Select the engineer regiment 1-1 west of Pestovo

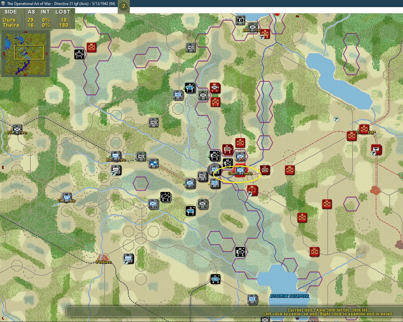point(67,197)
